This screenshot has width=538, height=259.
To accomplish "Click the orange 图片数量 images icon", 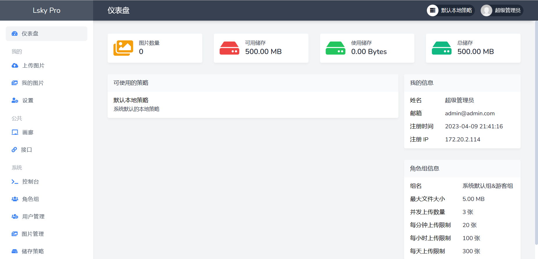I will point(123,48).
